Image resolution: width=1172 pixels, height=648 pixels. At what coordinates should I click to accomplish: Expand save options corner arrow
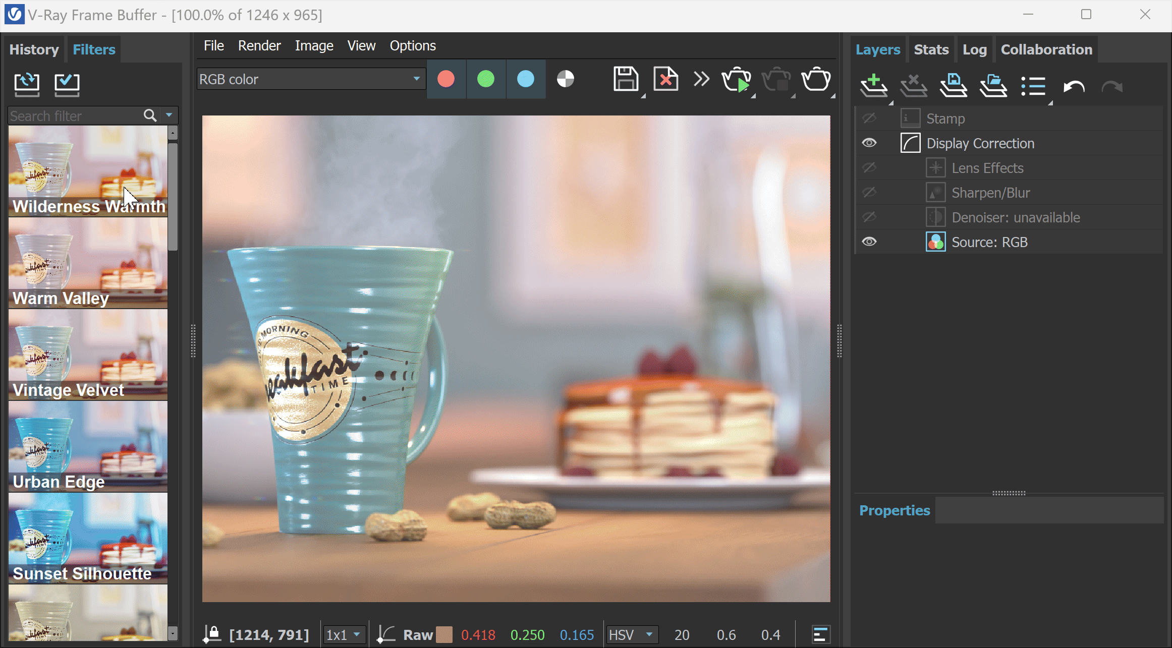tap(643, 96)
